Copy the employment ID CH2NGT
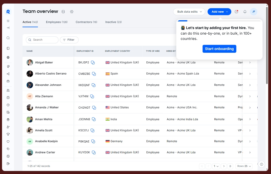Screen dimensions: 271x174 point(94,108)
